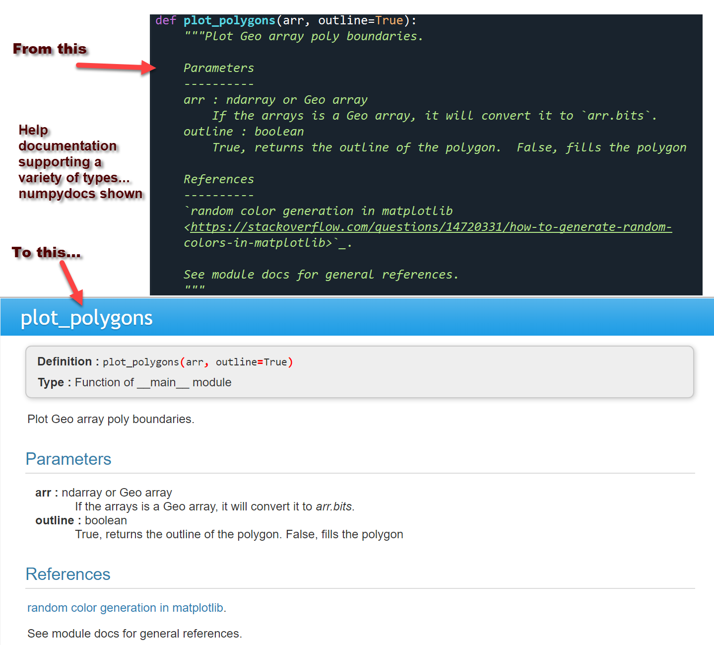Click the help pane summary 'Plot Geo array poly boundaries.'

point(111,419)
